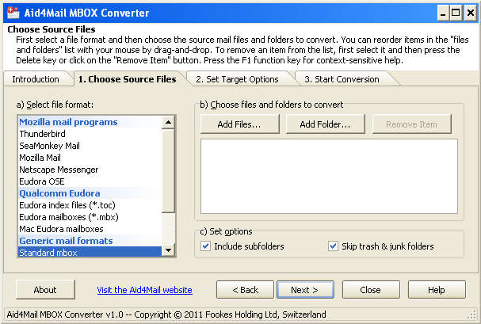Maximize the Aid4Mail window
The width and height of the screenshot is (481, 324).
tap(456, 13)
